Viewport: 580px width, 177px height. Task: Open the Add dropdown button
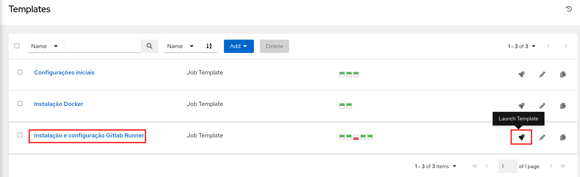click(x=239, y=46)
